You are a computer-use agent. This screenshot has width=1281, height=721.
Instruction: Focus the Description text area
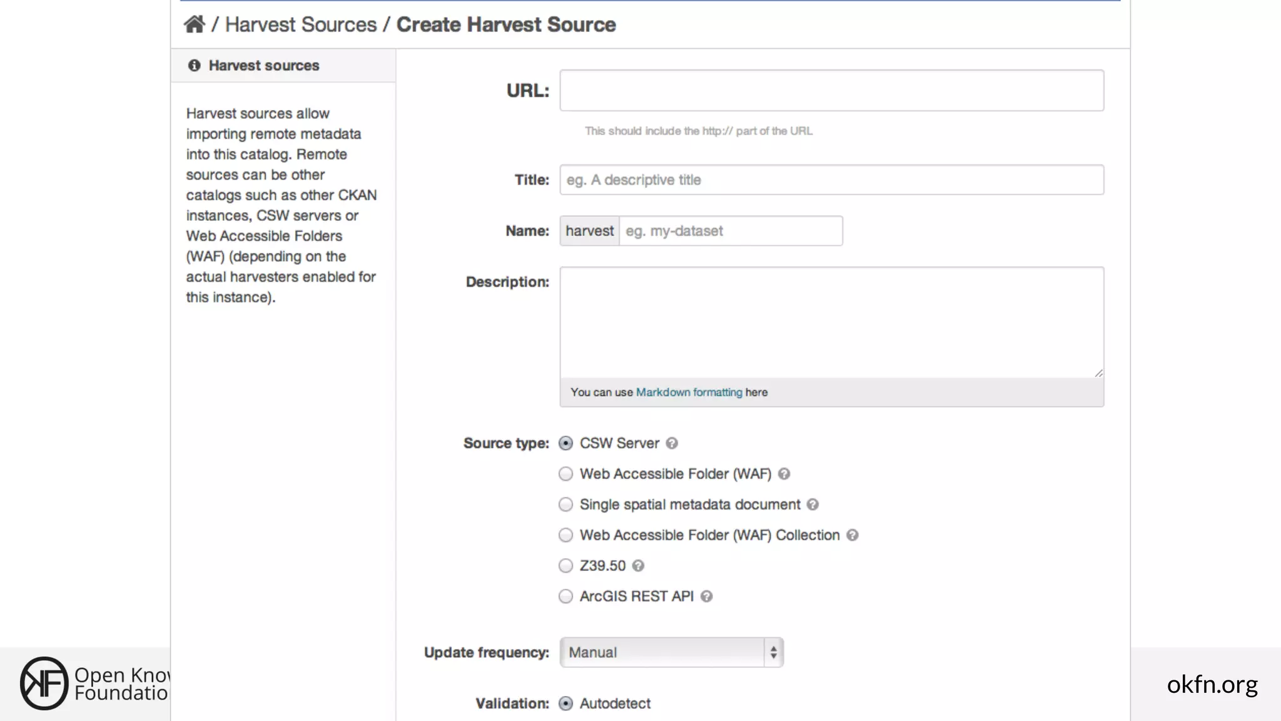click(x=831, y=322)
